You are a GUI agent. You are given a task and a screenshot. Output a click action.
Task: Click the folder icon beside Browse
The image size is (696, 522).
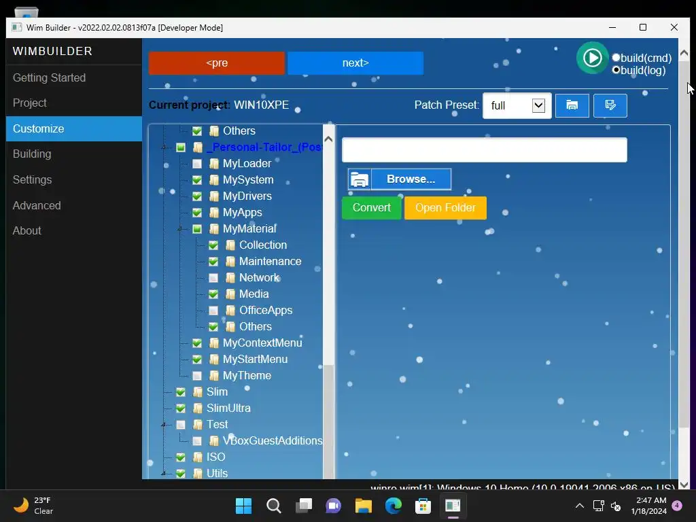[x=359, y=179]
